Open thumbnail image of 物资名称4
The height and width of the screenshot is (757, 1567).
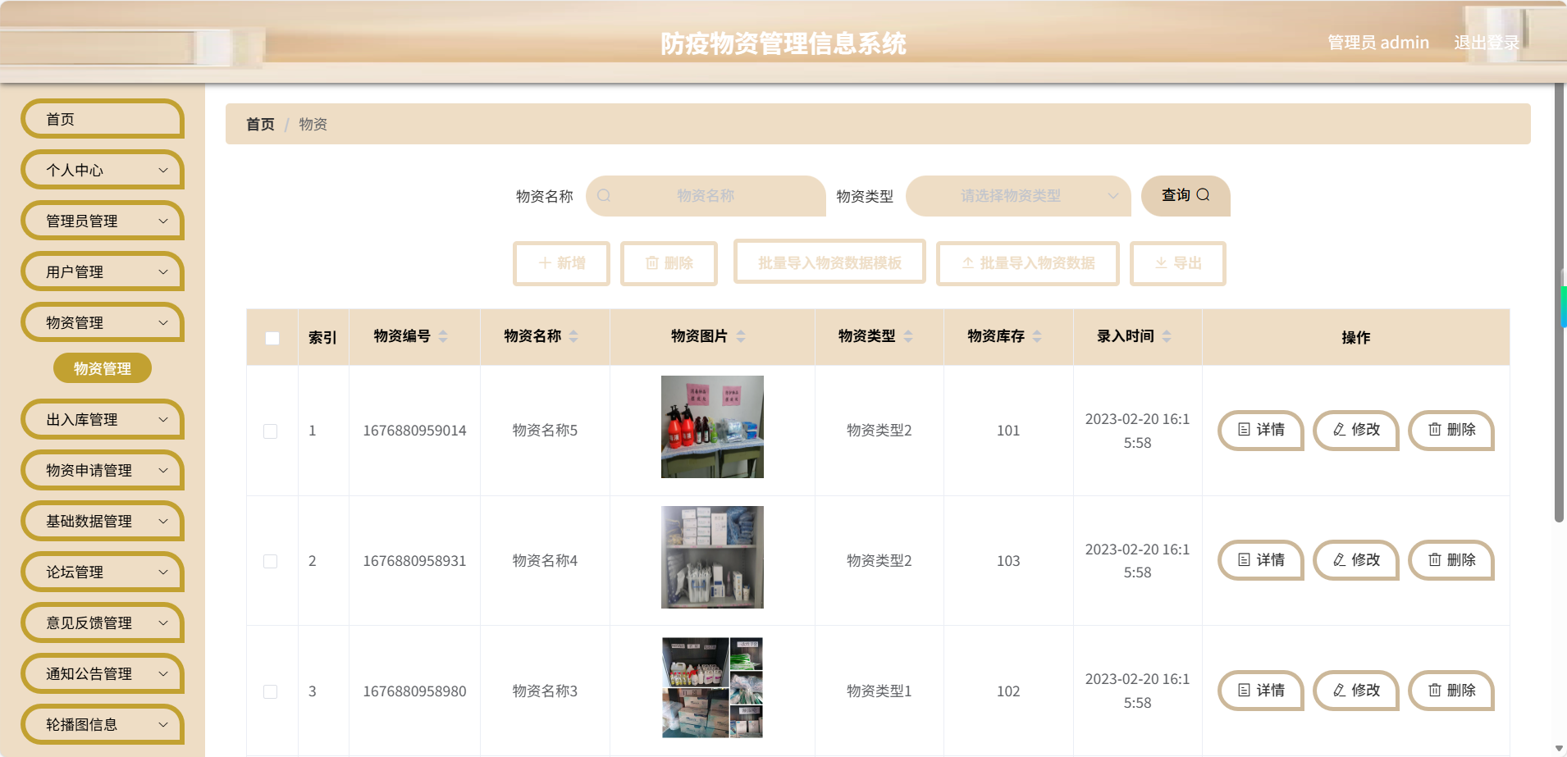[712, 557]
